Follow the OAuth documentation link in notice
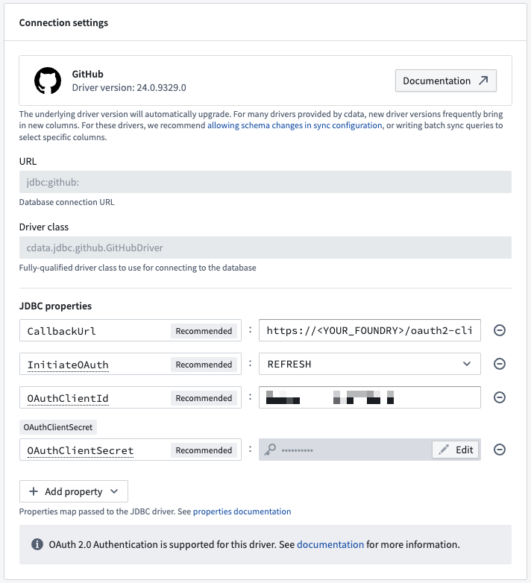 (x=330, y=545)
